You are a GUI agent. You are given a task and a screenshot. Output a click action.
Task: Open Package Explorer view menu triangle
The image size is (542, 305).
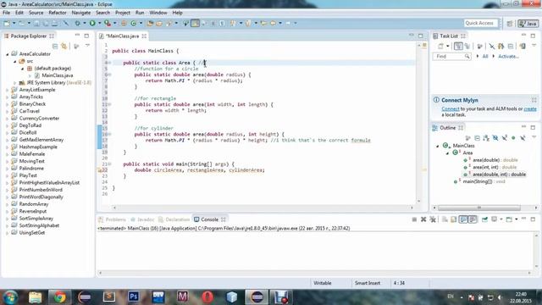click(x=87, y=46)
